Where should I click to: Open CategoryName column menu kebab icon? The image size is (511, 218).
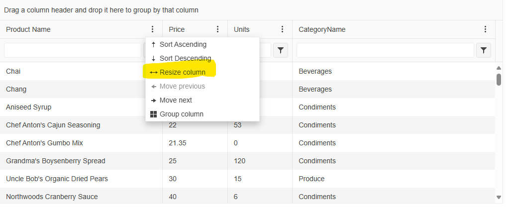coord(485,29)
